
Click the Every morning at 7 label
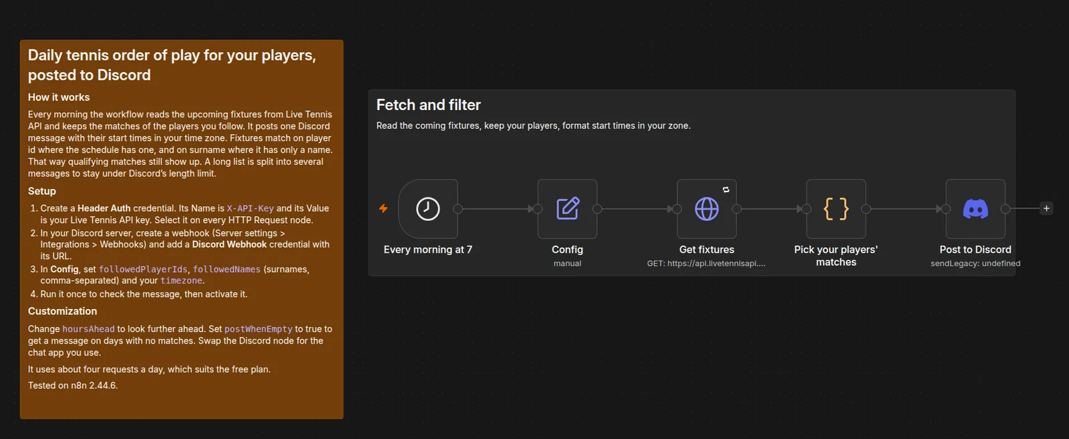point(428,250)
